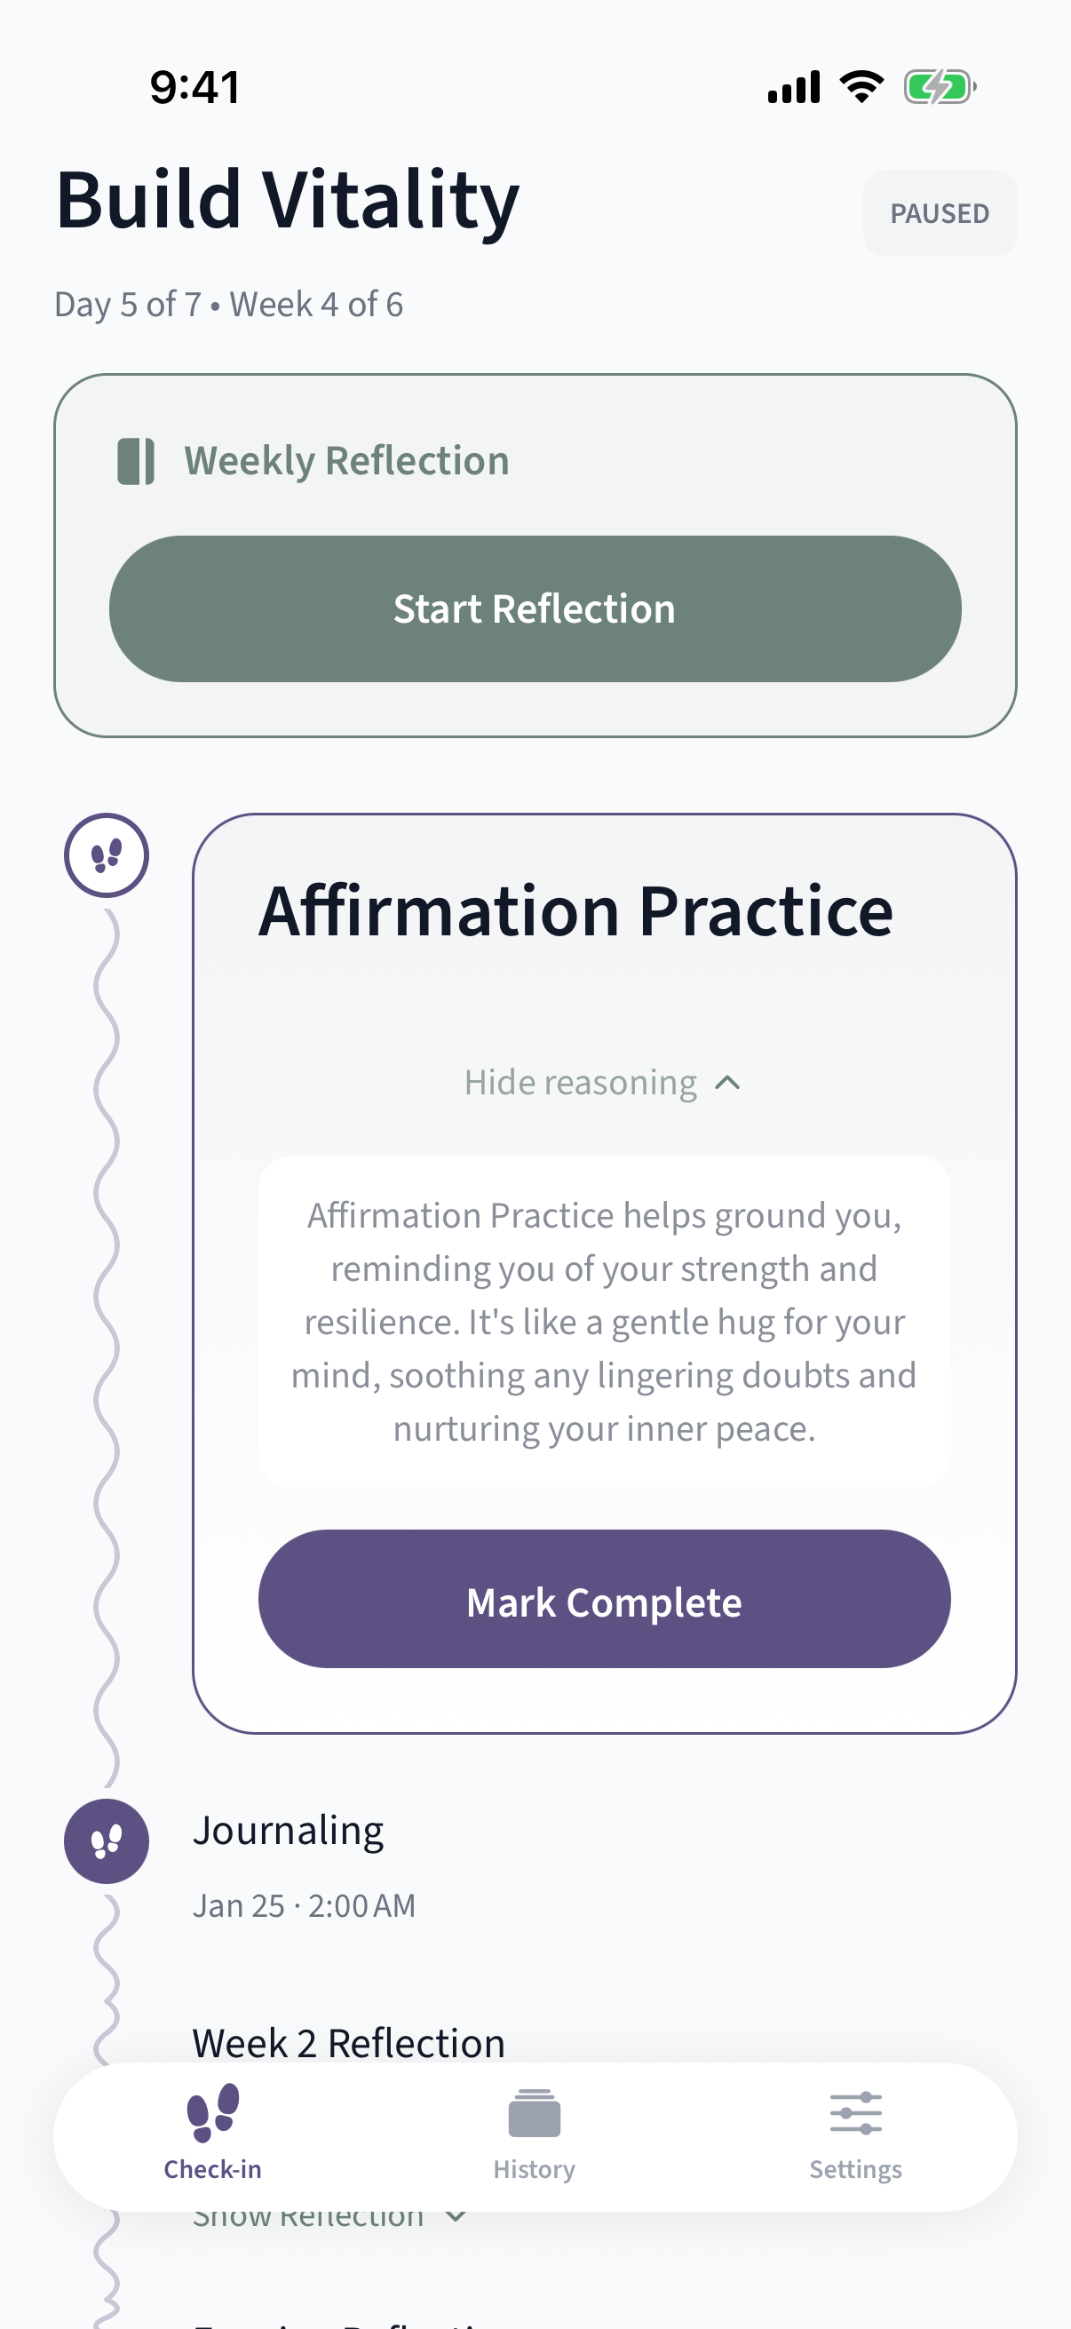Tap the Wi-Fi status icon
This screenshot has width=1071, height=2329.
coord(861,88)
